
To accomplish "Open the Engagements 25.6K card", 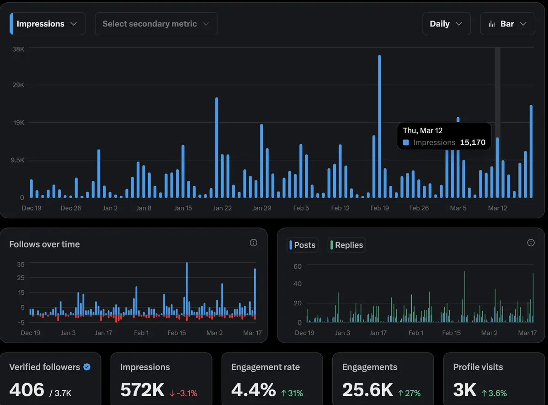I will coord(383,379).
